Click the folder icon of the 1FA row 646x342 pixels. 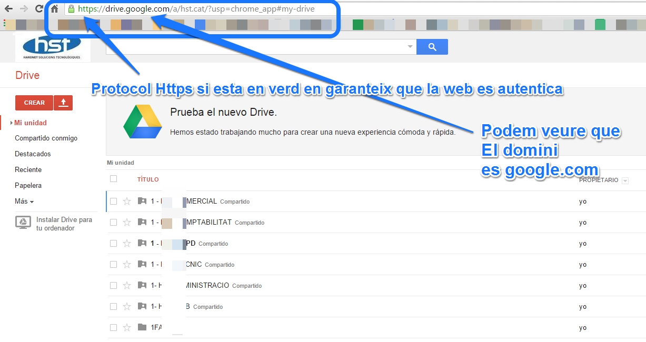click(142, 327)
